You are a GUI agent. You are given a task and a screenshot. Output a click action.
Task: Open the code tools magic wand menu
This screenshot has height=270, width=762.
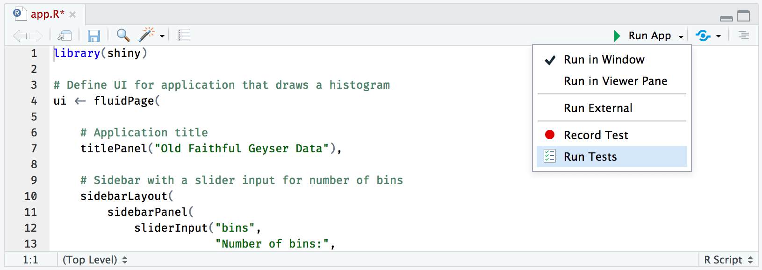(x=146, y=35)
